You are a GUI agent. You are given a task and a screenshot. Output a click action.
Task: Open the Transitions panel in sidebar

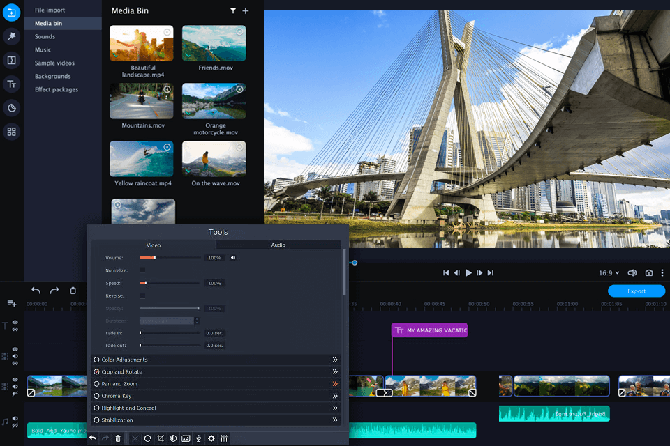11,61
